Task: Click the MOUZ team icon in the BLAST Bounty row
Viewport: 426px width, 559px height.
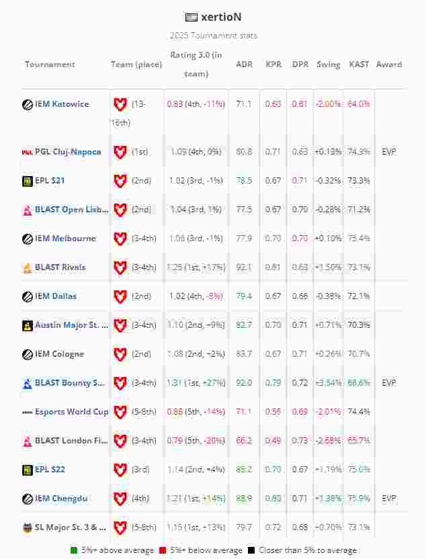Action: click(x=120, y=383)
